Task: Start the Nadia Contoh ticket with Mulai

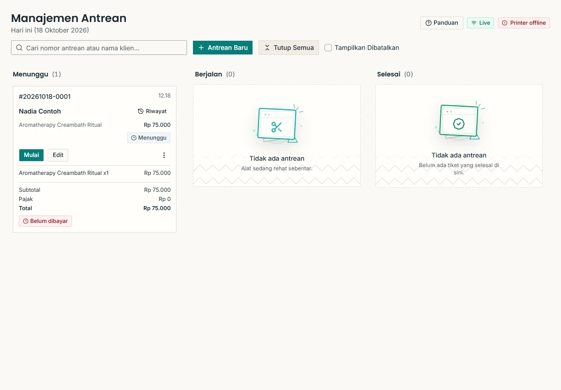Action: coord(31,155)
